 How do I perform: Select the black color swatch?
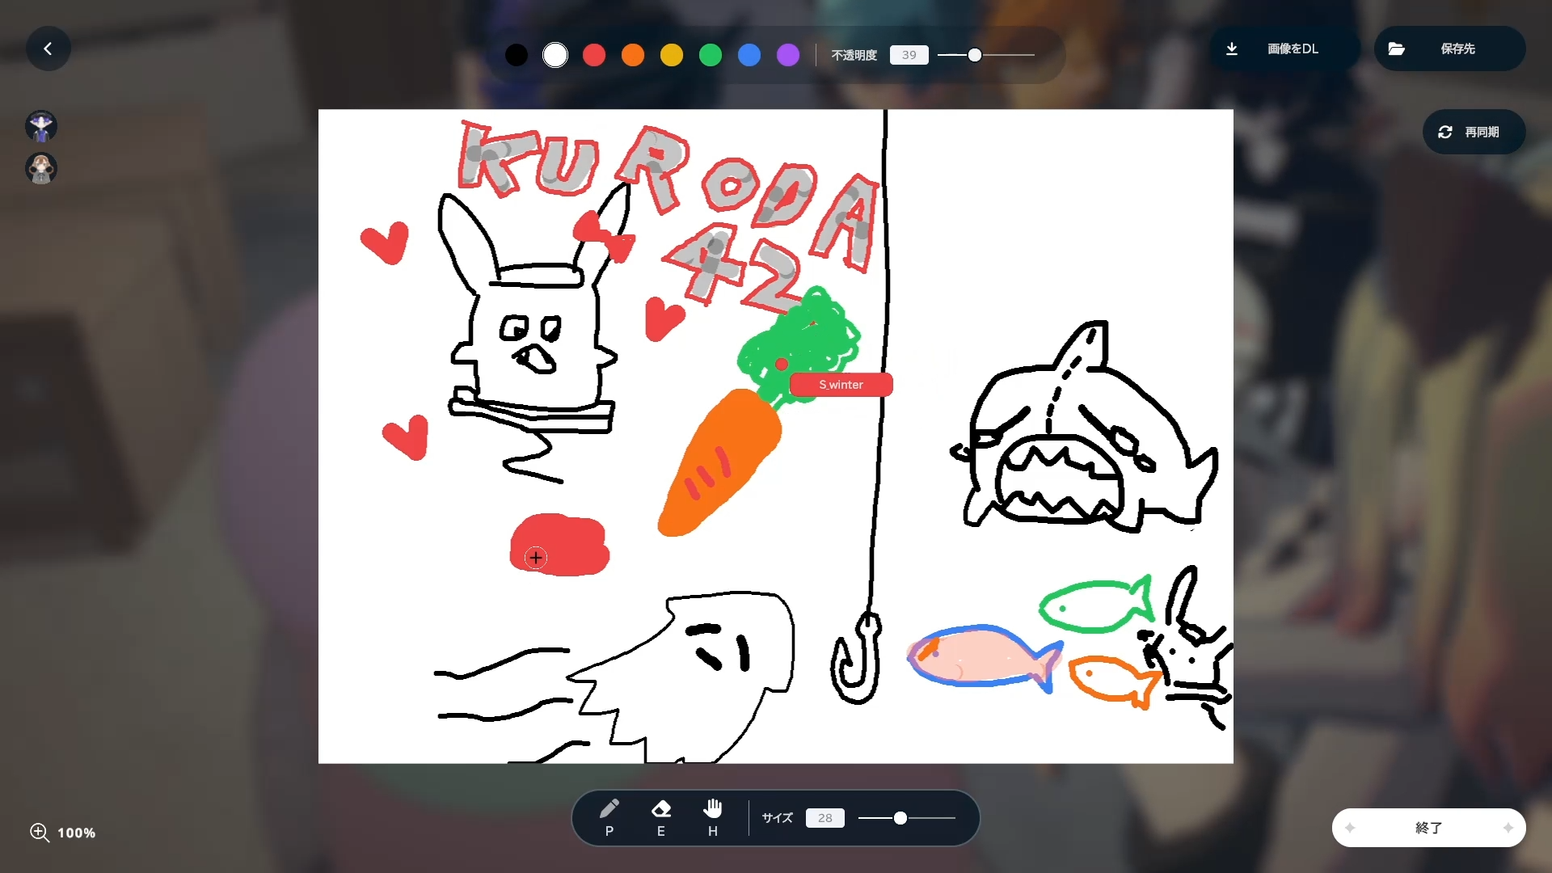click(x=517, y=55)
